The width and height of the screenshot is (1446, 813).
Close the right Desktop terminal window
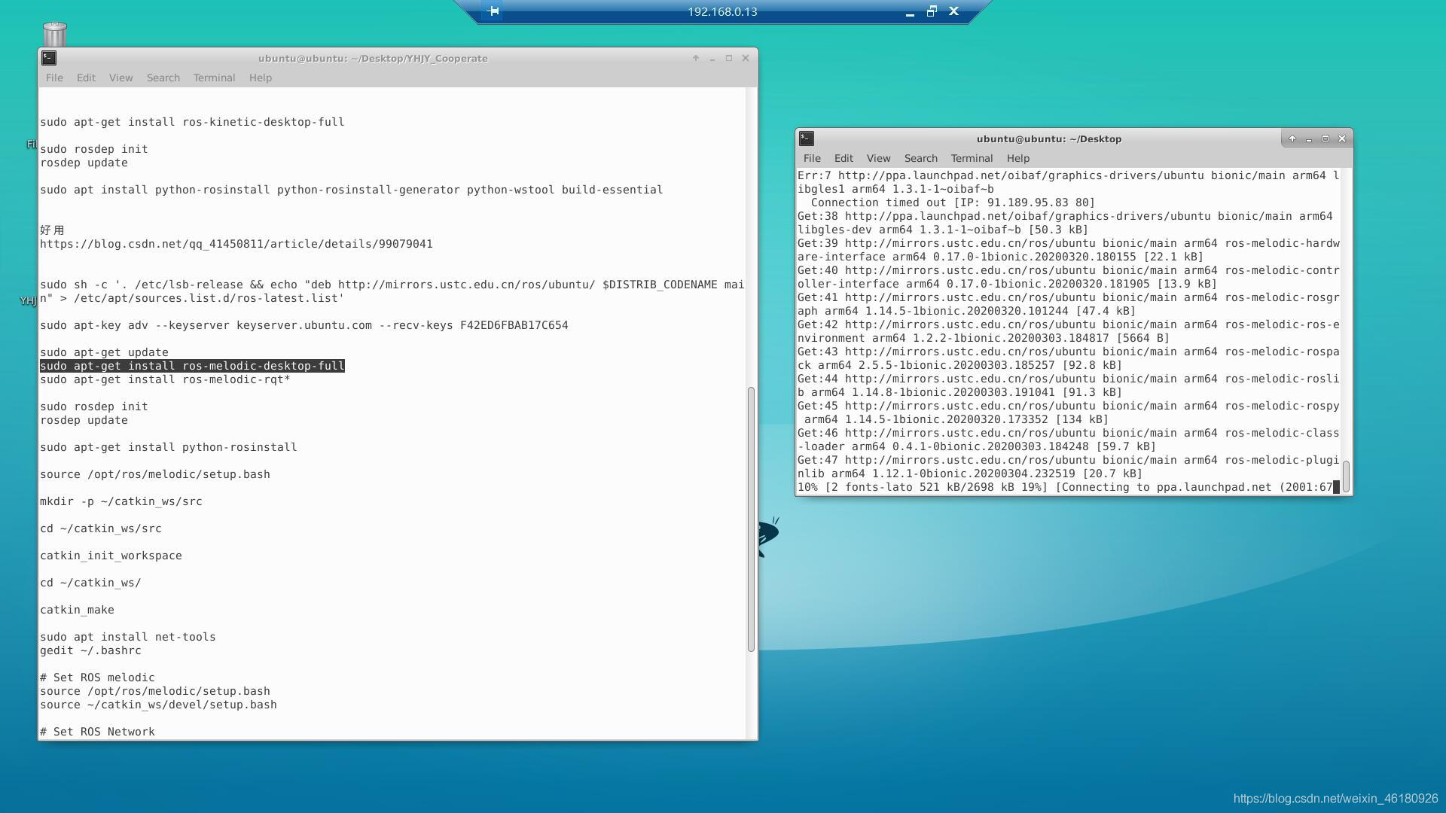pyautogui.click(x=1342, y=139)
